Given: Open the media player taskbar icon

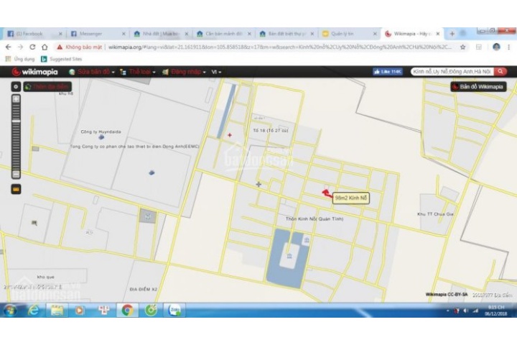Looking at the screenshot, I should point(80,310).
